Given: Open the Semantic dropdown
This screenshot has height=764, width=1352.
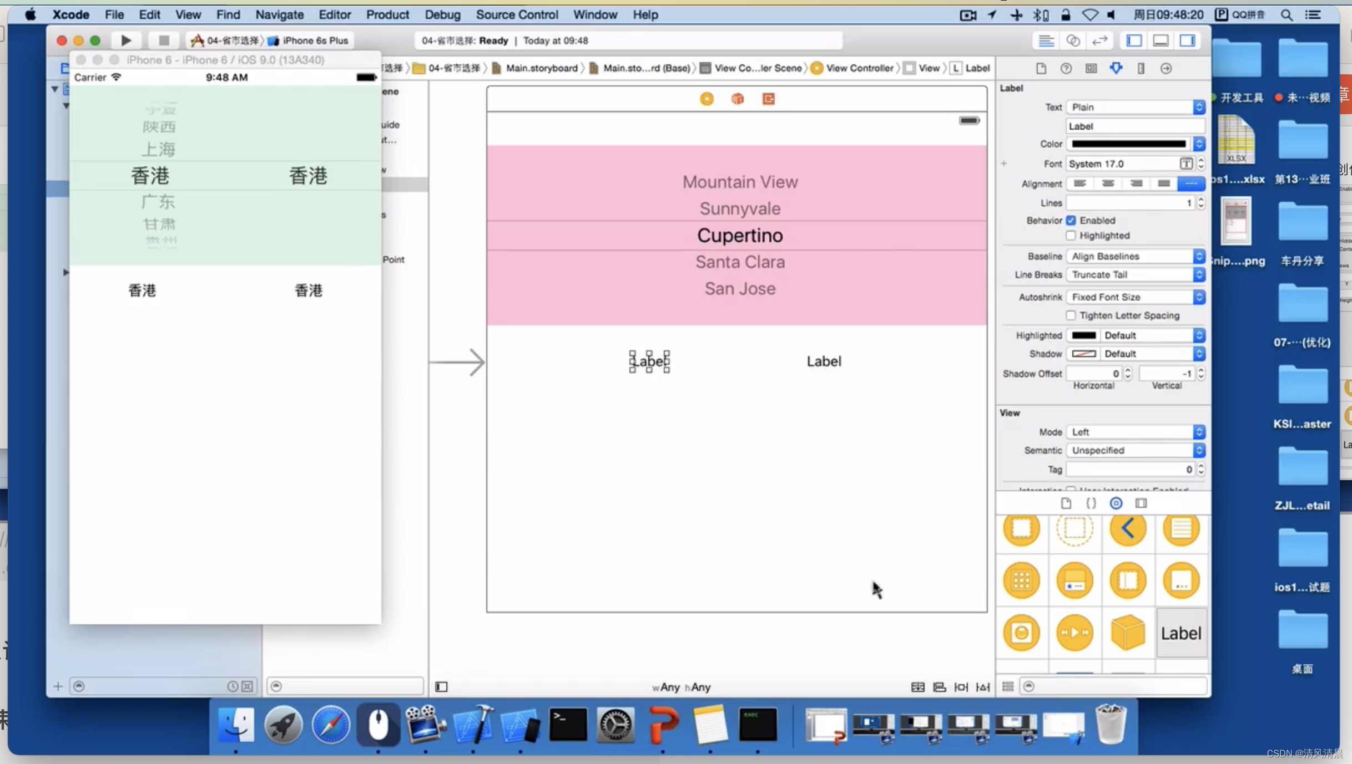Looking at the screenshot, I should [x=1136, y=450].
